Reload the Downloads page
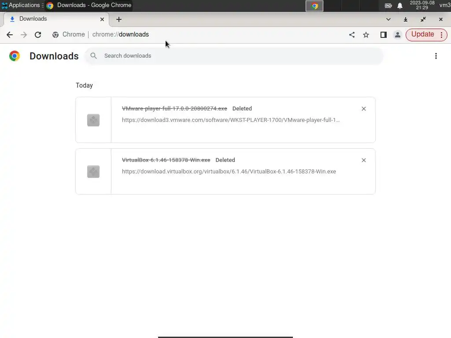Viewport: 451px width, 338px height. pos(38,35)
